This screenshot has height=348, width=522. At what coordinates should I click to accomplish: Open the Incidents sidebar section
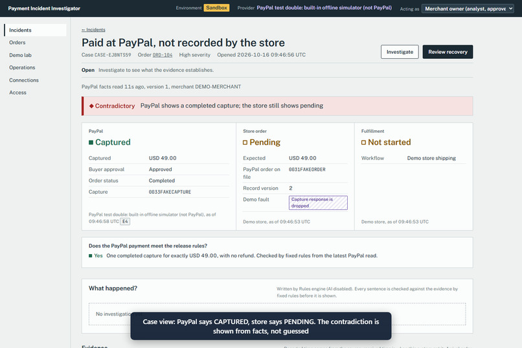pyautogui.click(x=35, y=30)
